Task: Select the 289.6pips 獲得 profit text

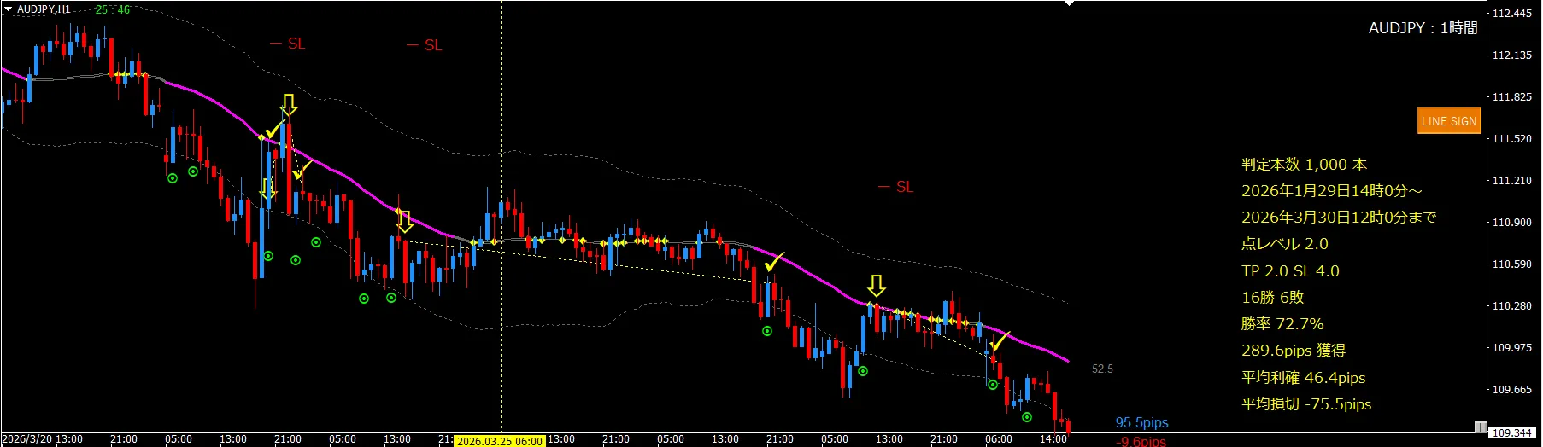Action: tap(1294, 351)
